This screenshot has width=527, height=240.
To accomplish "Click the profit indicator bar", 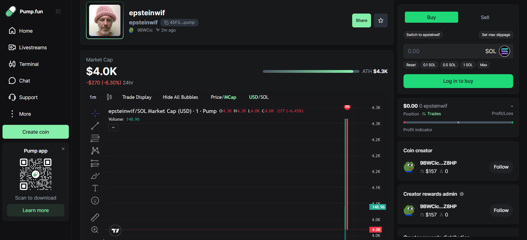I will click(458, 122).
